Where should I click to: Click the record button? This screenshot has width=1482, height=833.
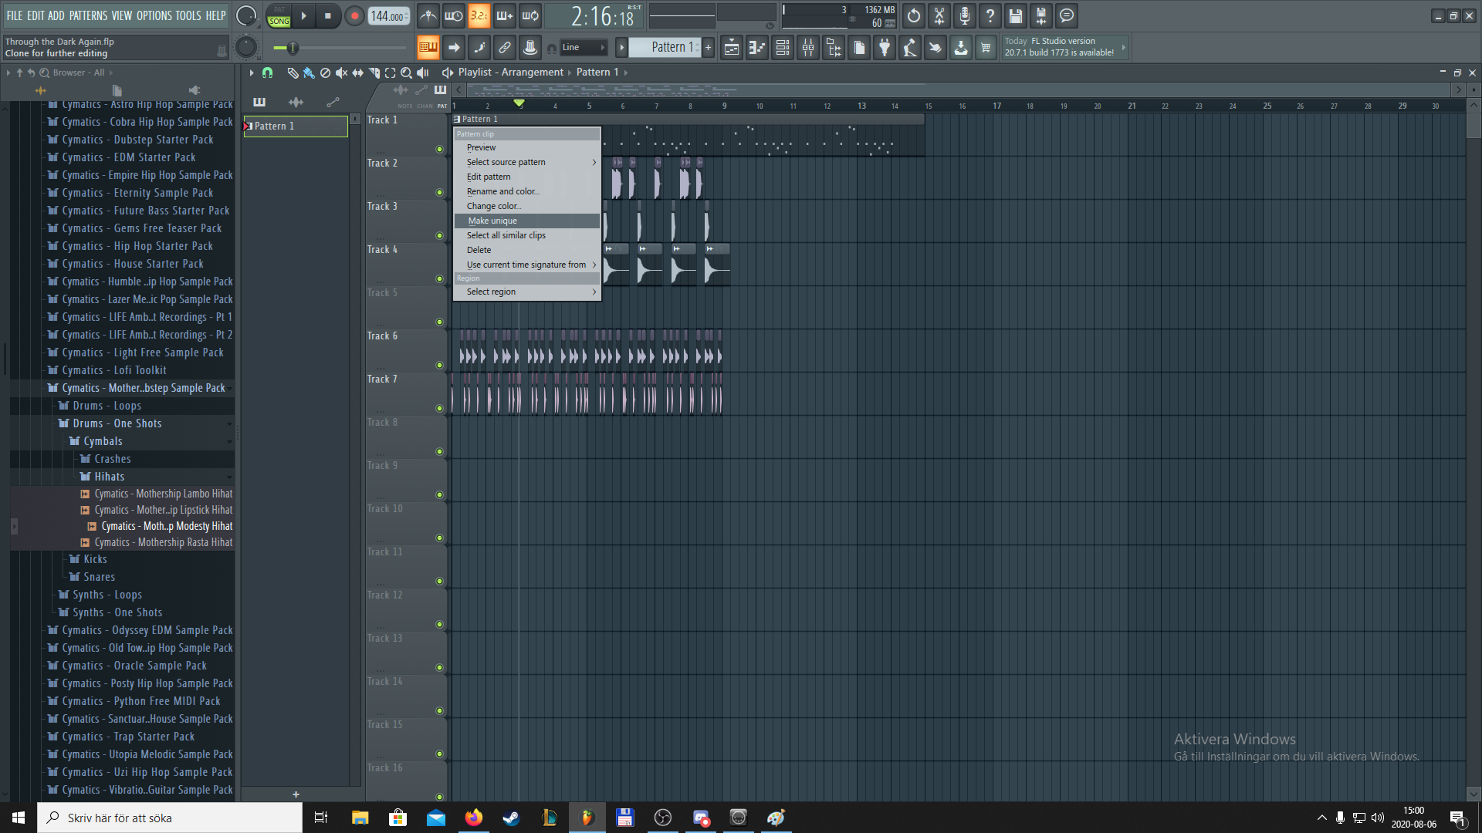click(354, 16)
